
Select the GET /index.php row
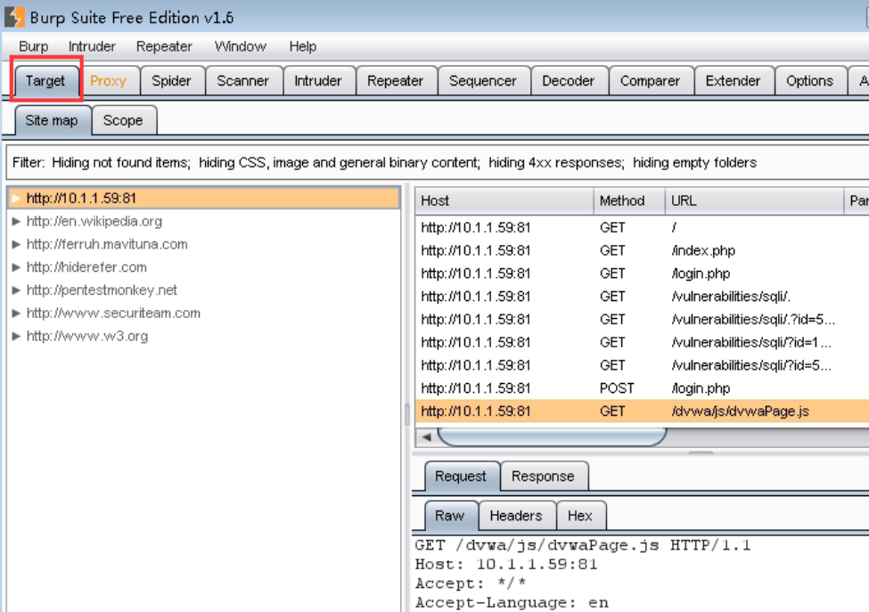642,250
